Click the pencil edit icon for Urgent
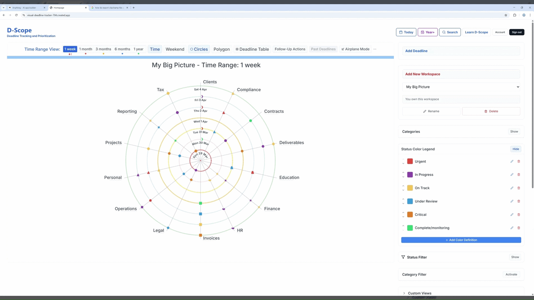Viewport: 534px width, 300px height. (x=512, y=161)
